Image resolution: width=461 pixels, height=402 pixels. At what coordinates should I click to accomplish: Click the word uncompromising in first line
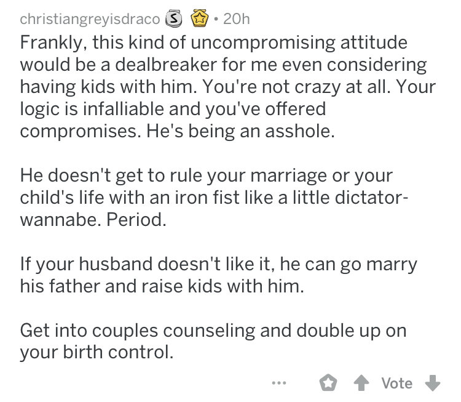pos(263,42)
